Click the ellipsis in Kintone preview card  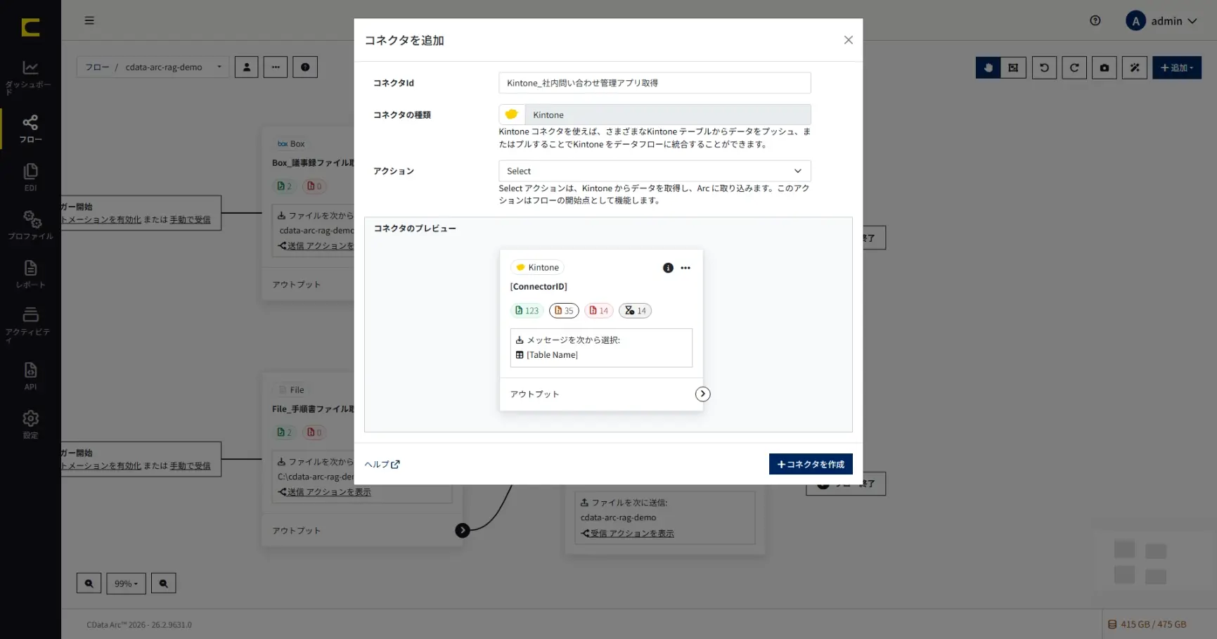click(685, 268)
